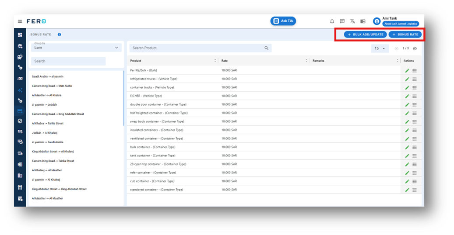Click the Abdul Latif Jameel Logistics badge

click(401, 24)
